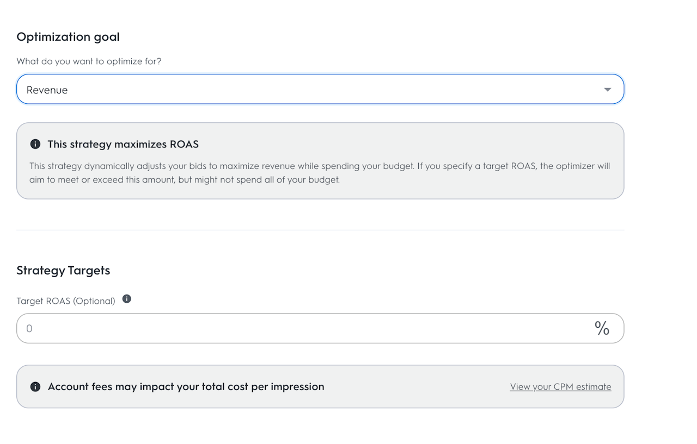
Task: Open the Optimization goal dropdown
Action: (320, 89)
